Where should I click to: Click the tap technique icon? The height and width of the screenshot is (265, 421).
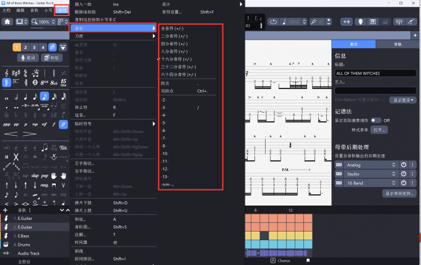coord(25,176)
